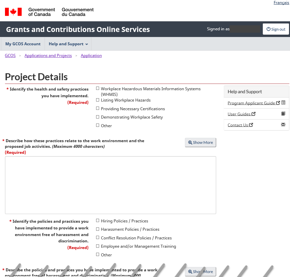
Task: Open My GCOS Account menu item
Action: 23,44
